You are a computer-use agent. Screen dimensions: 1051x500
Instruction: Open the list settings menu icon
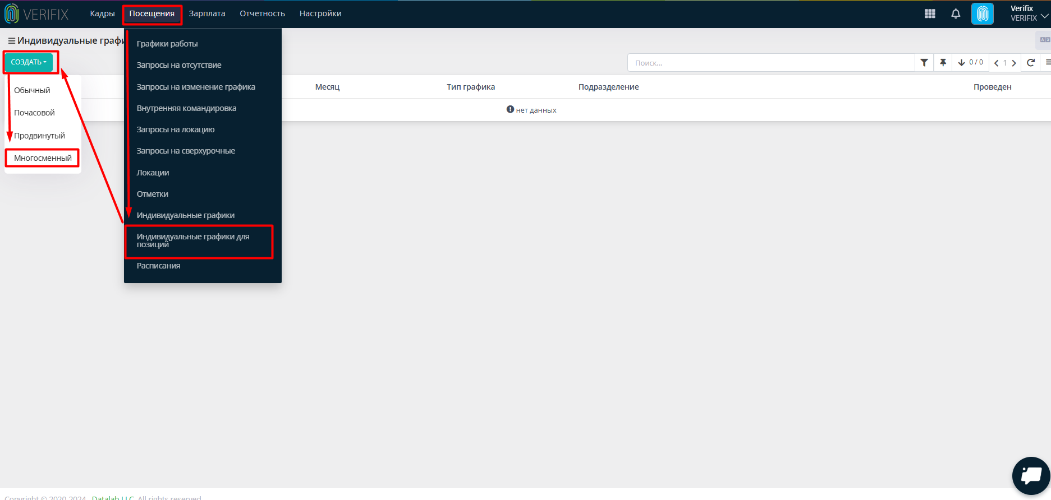1047,63
